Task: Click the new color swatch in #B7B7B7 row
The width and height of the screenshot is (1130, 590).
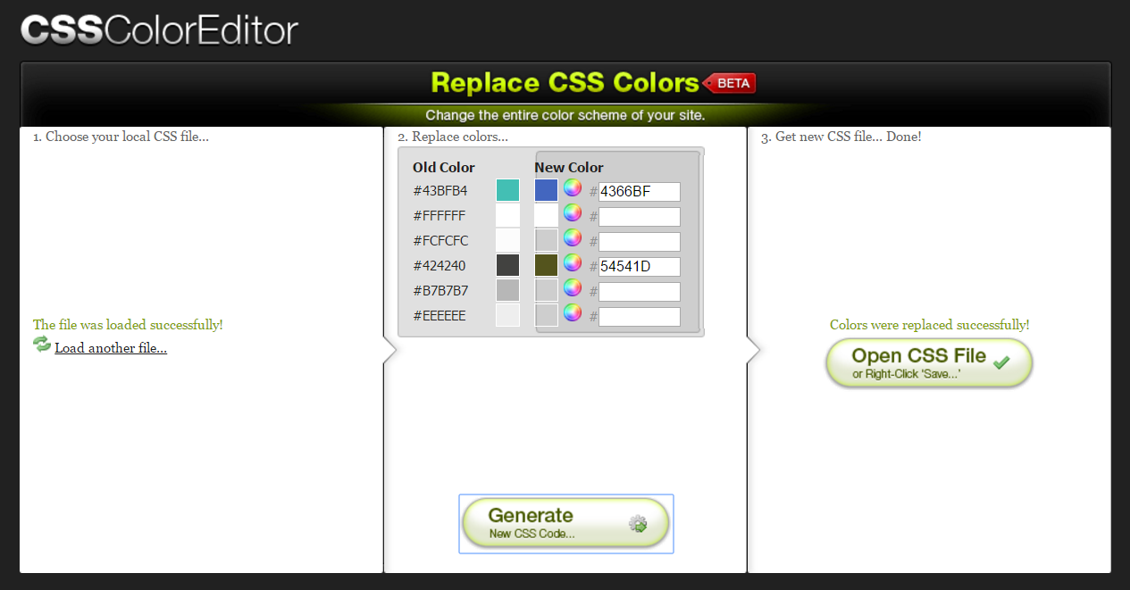Action: pyautogui.click(x=546, y=290)
